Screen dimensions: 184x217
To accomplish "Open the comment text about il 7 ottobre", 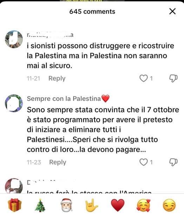I will (103, 130).
